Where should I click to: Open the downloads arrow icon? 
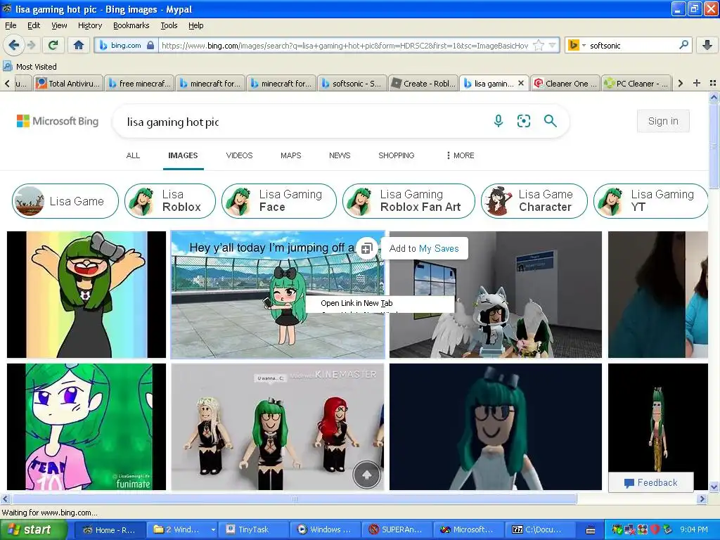[707, 45]
